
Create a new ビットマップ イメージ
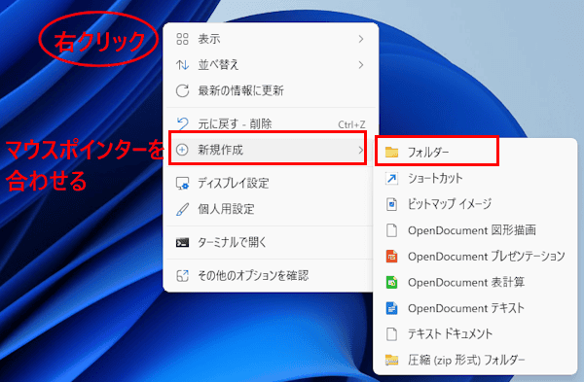tap(475, 204)
